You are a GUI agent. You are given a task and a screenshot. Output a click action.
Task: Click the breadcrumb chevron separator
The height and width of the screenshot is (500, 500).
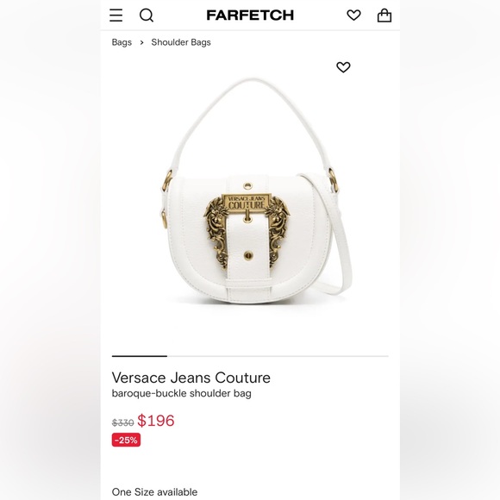141,42
